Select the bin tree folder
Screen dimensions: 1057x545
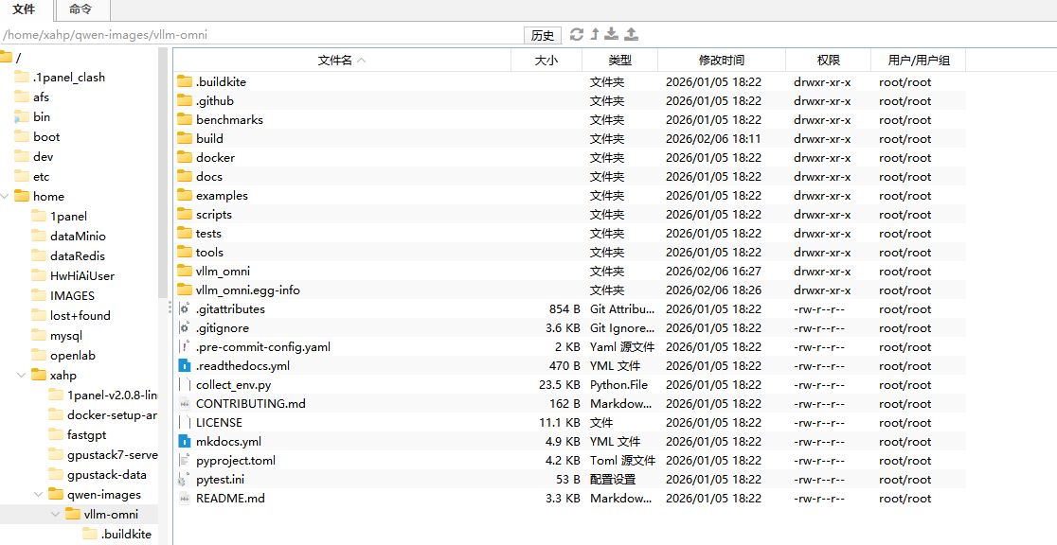pyautogui.click(x=42, y=116)
